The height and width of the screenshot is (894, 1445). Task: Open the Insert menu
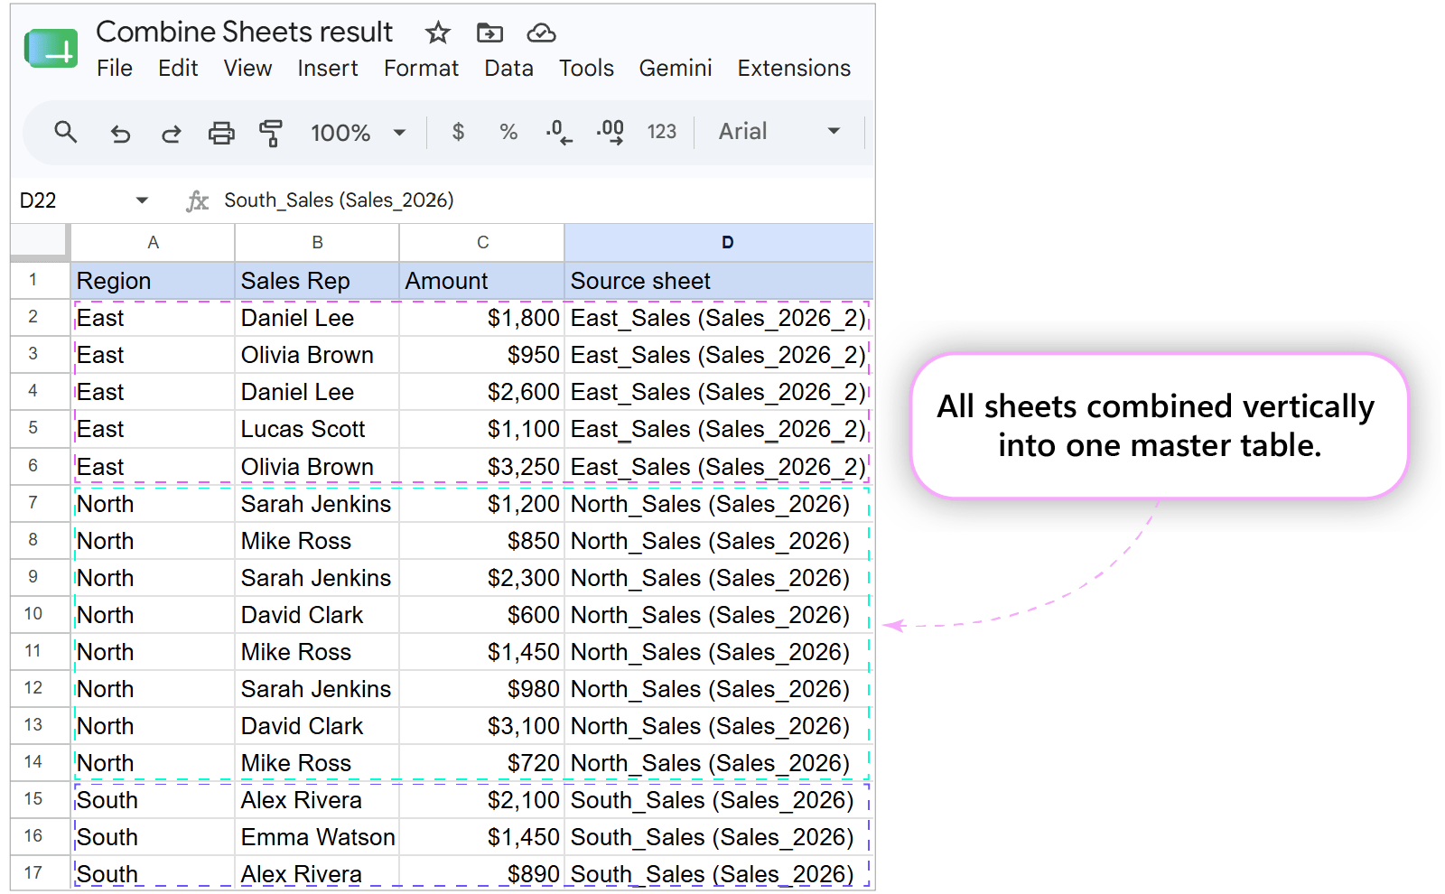coord(328,69)
